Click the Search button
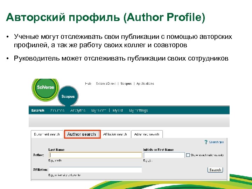Screen dimensions: 252x189 tap(215, 170)
